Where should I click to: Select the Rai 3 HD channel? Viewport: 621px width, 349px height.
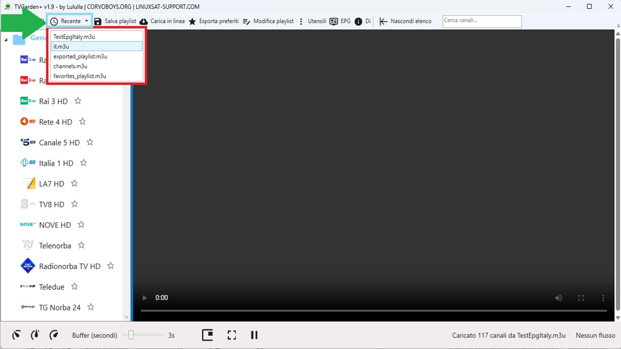tap(53, 101)
